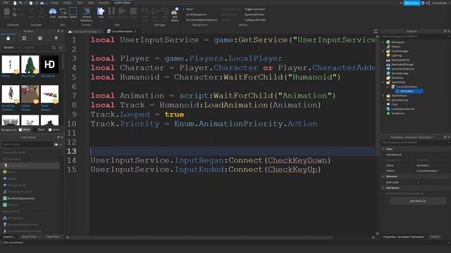Expand the StarterPlayer node in Explorer
This screenshot has width=451, height=253.
tap(383, 96)
